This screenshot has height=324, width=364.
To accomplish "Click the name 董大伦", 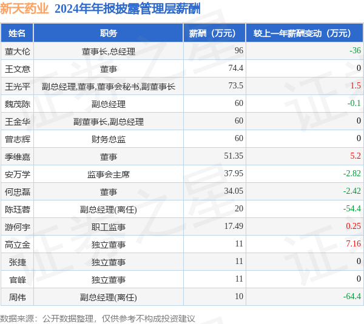I will tap(18, 51).
